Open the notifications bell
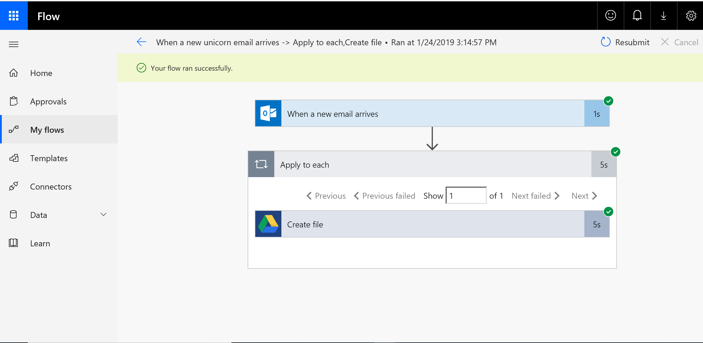The image size is (703, 343). tap(637, 16)
